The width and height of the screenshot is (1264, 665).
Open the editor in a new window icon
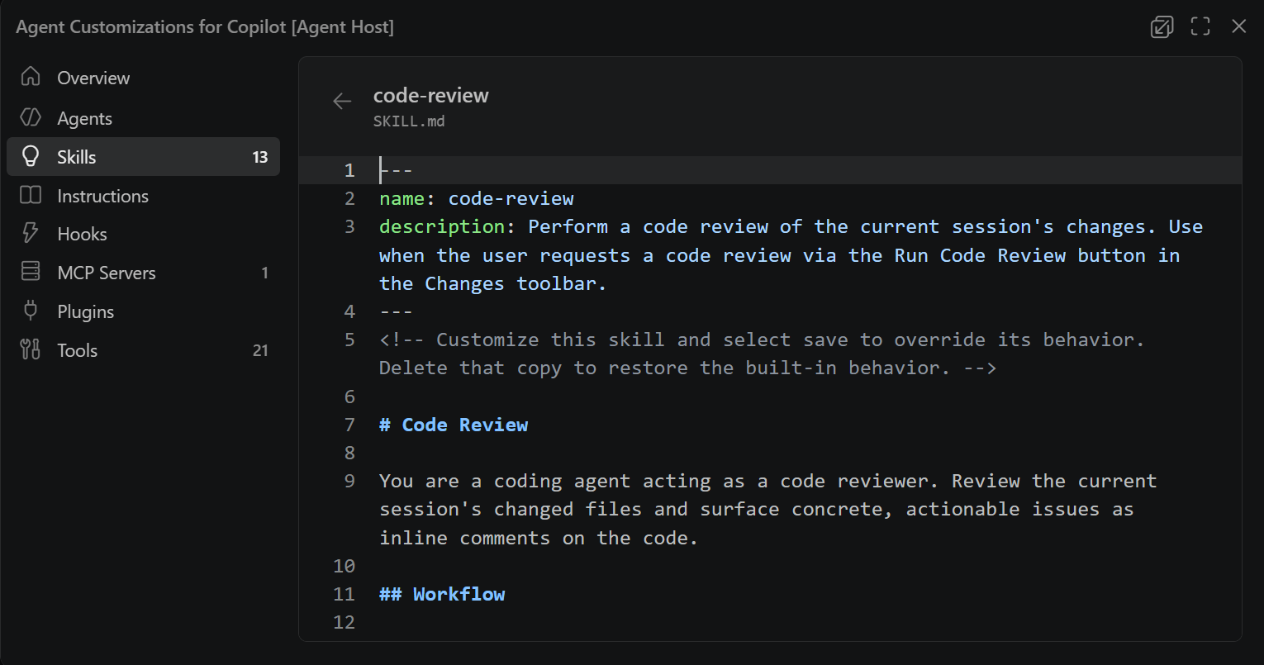coord(1162,26)
